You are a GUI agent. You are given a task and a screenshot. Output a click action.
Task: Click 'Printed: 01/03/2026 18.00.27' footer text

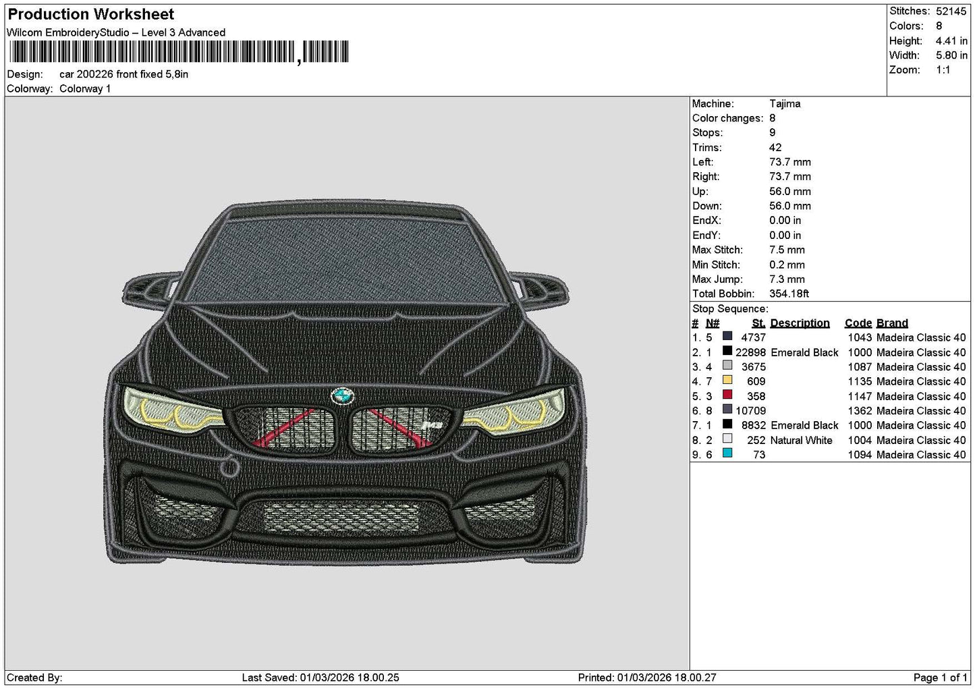click(x=647, y=678)
